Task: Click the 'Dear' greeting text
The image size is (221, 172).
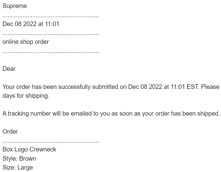Action: pyautogui.click(x=9, y=69)
